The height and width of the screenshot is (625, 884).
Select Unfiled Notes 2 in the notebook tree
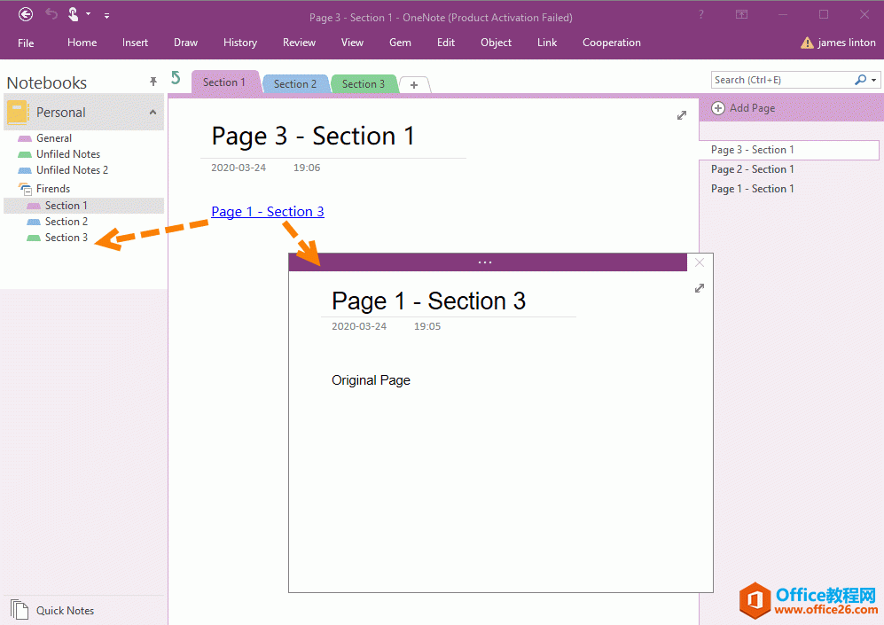(x=72, y=170)
